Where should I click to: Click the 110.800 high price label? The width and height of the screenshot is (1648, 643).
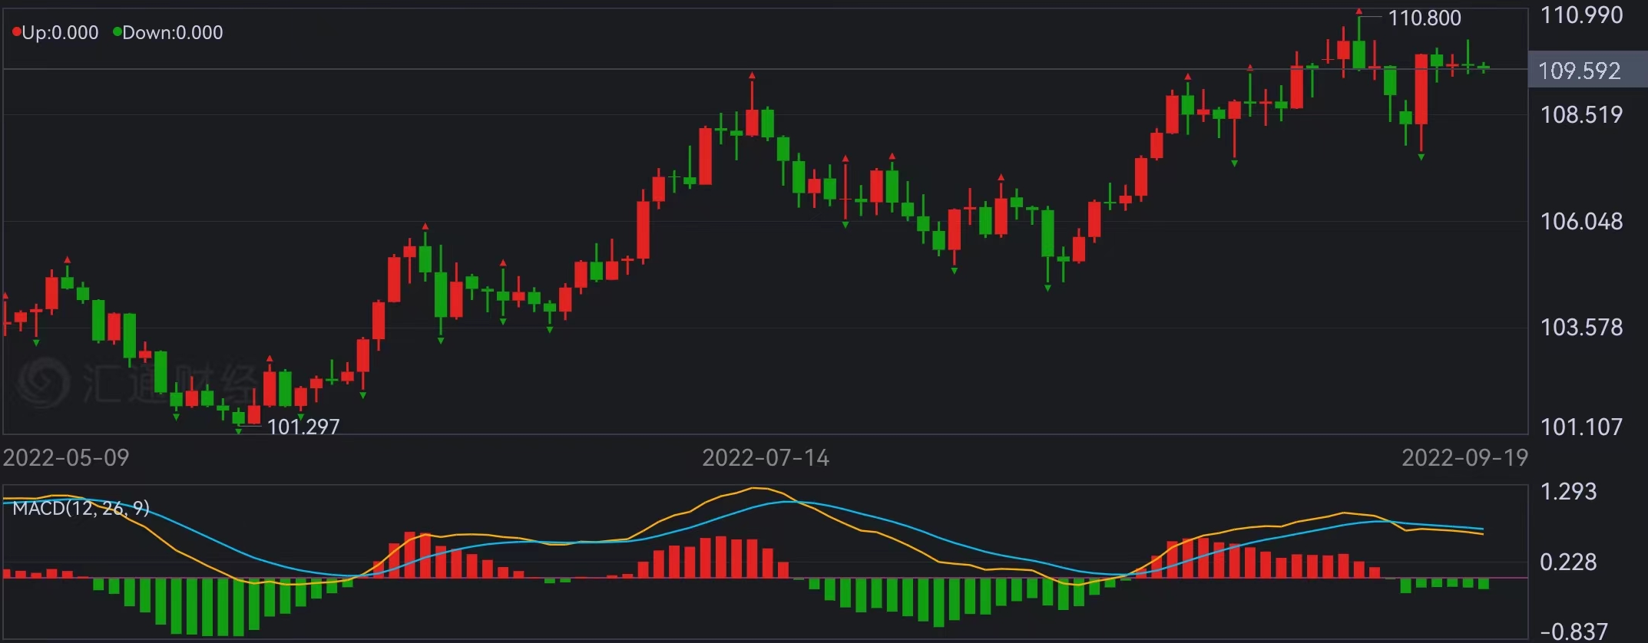tap(1424, 18)
